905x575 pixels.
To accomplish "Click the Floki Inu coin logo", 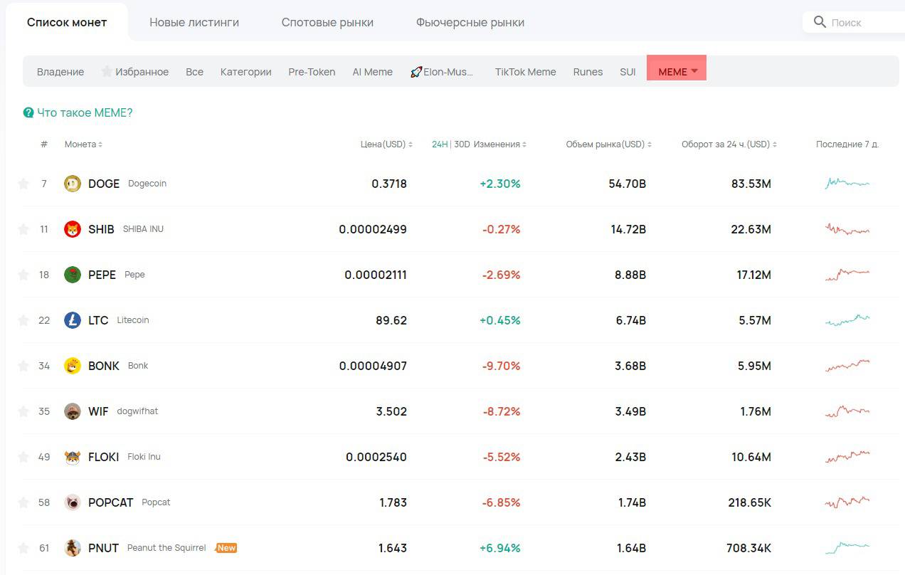I will (73, 457).
